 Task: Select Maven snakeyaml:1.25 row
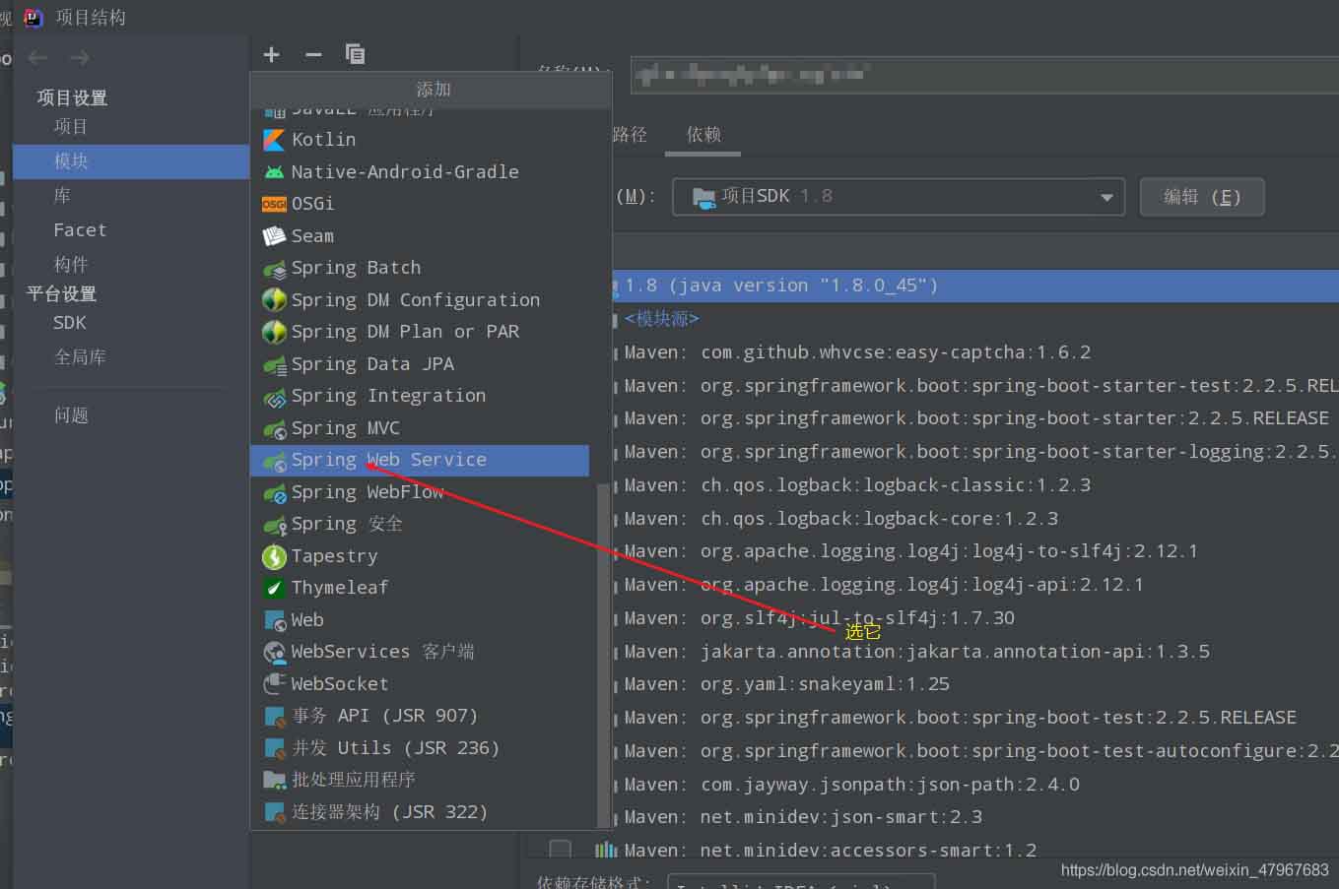975,684
